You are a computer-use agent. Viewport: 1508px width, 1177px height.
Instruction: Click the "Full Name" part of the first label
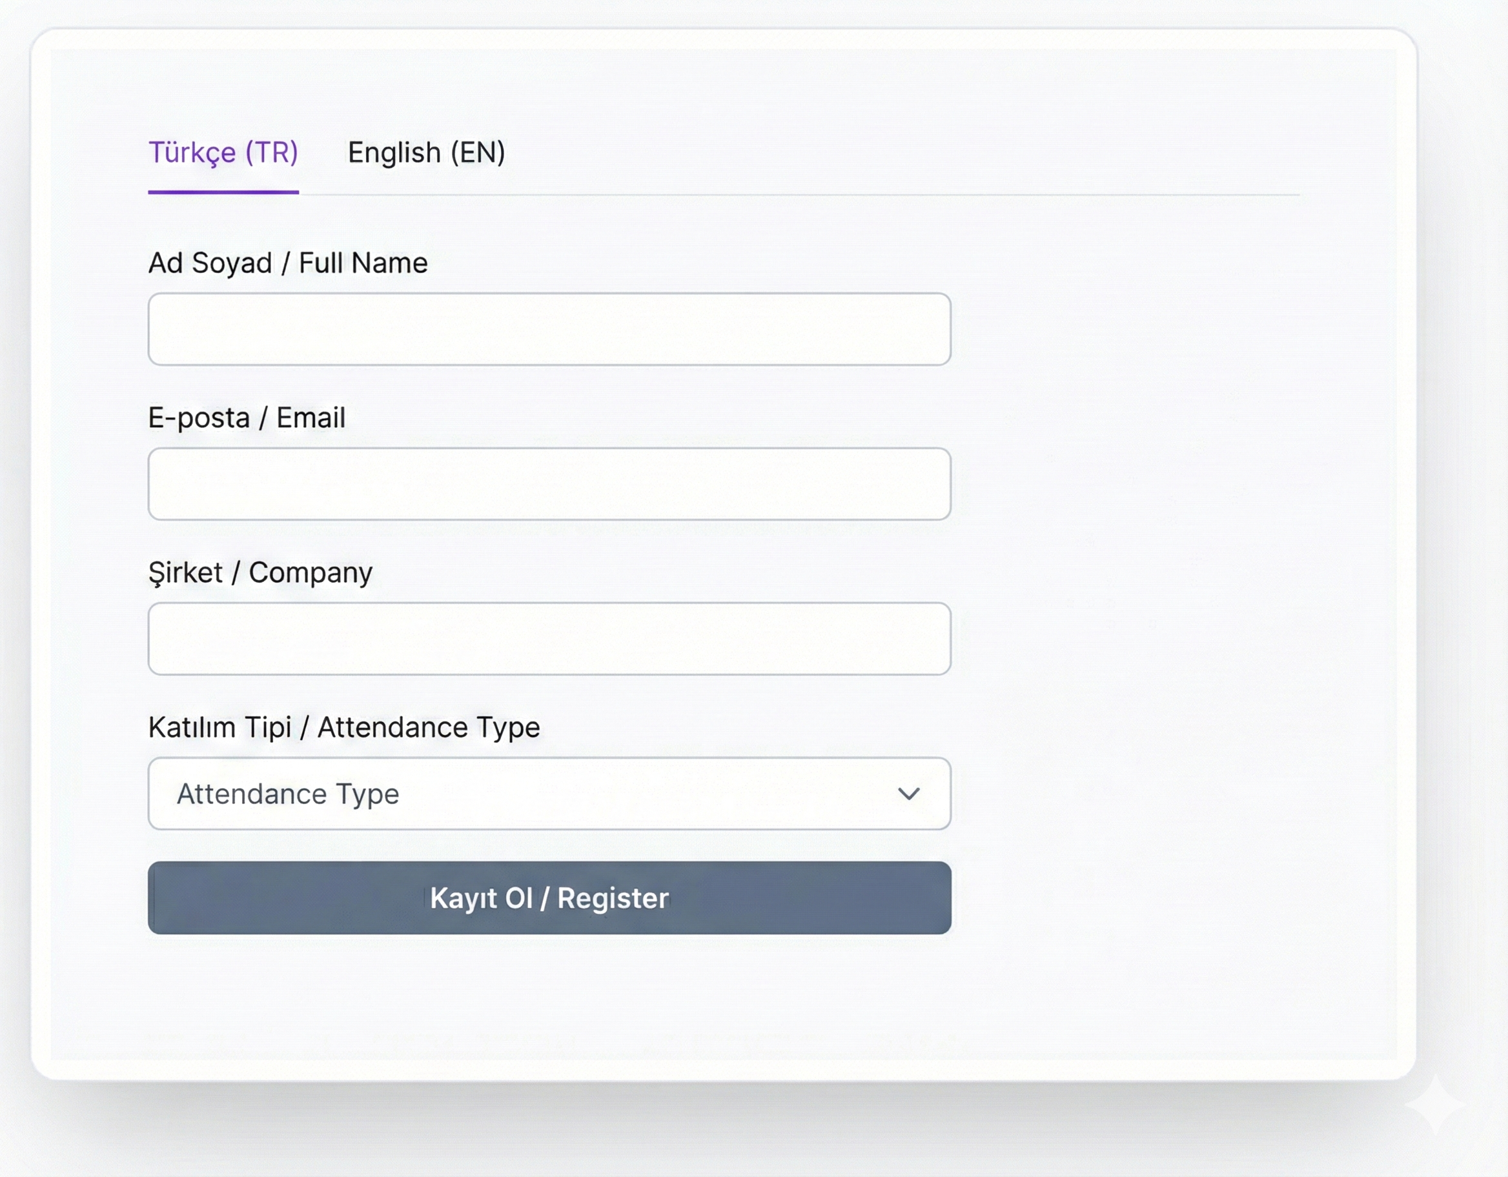point(363,263)
